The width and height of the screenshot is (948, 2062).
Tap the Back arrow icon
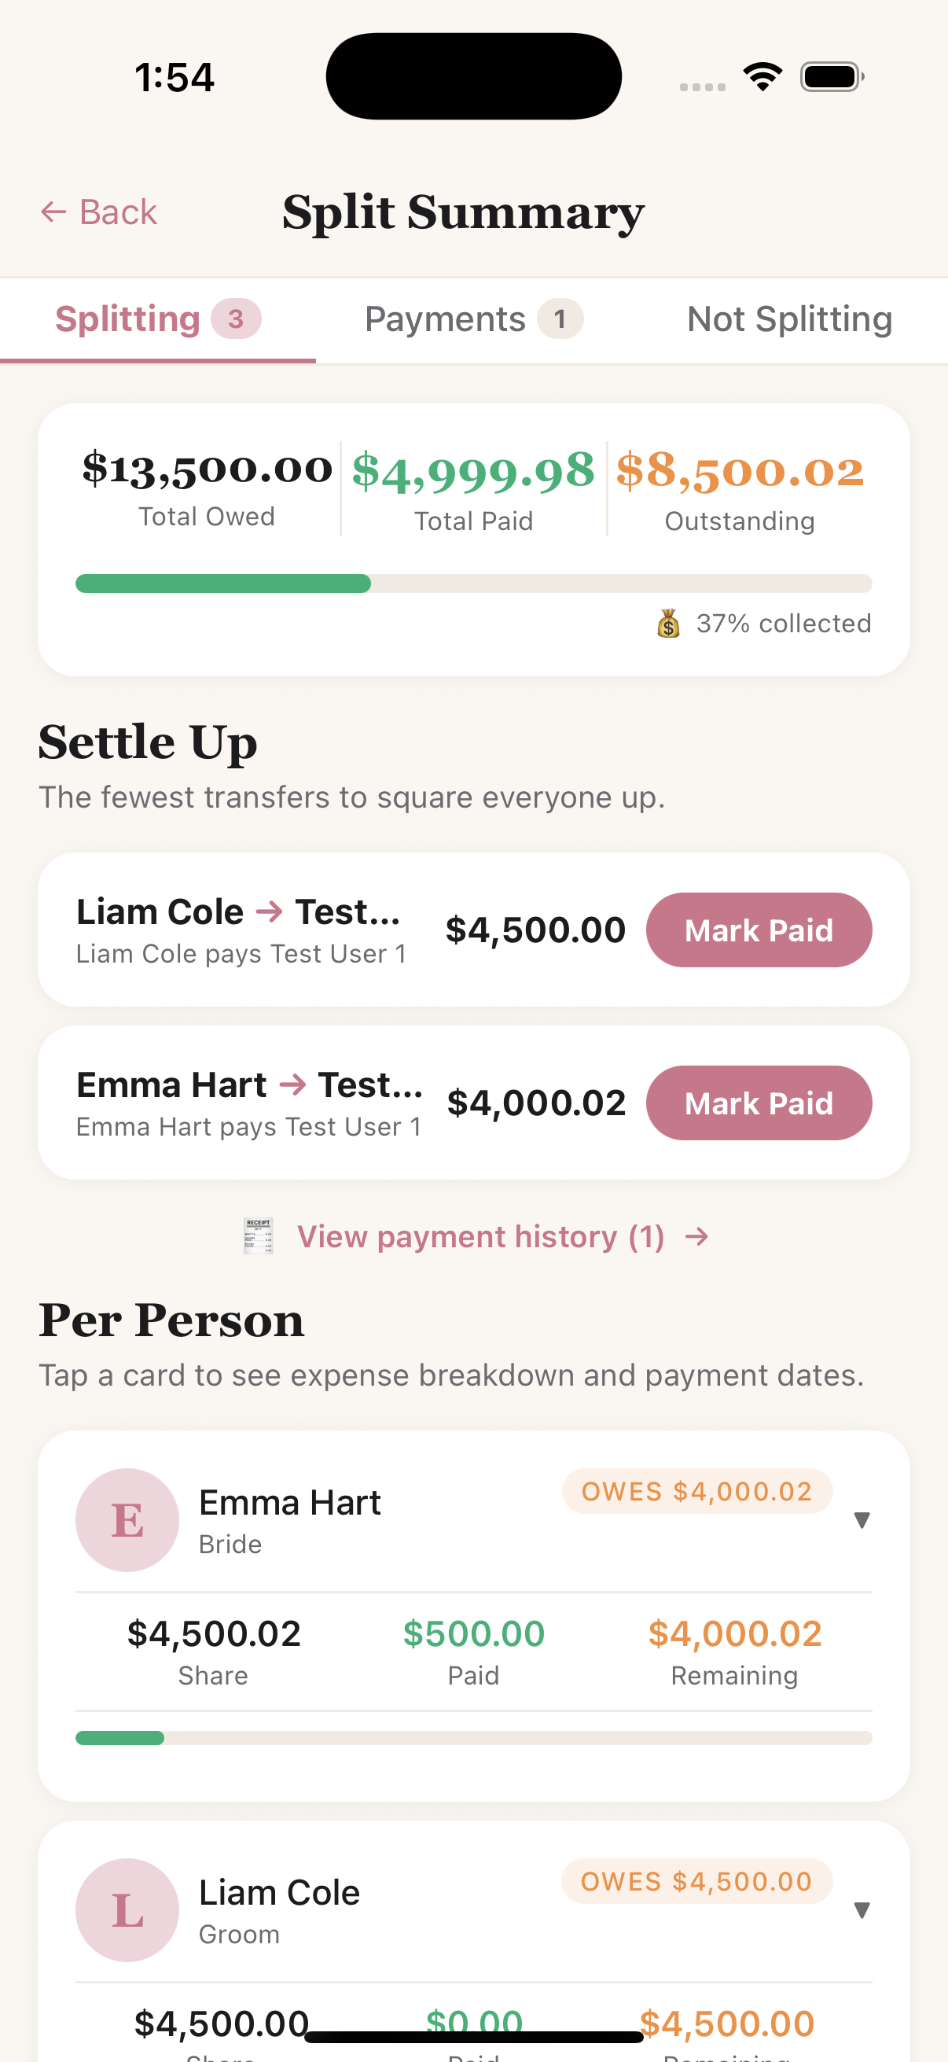coord(53,212)
